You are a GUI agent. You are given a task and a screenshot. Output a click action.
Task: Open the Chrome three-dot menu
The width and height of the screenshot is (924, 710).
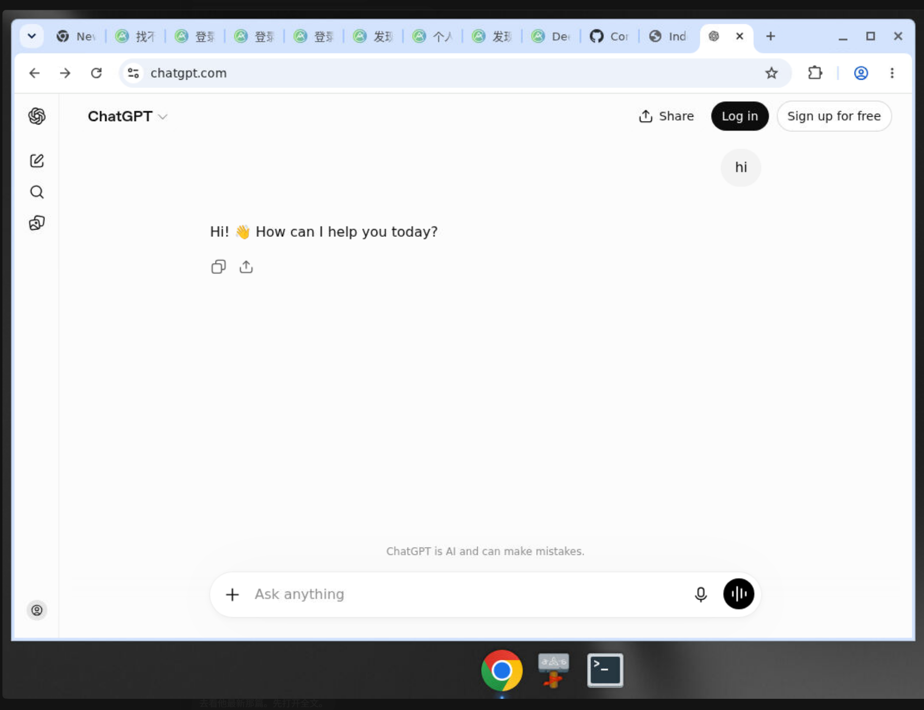pos(892,73)
